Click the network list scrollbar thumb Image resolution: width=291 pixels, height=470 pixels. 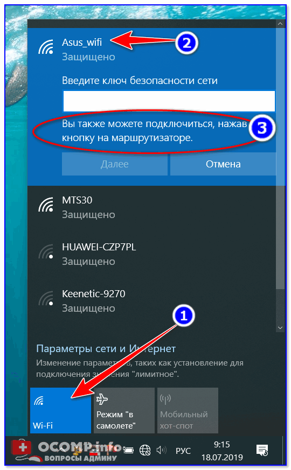click(x=280, y=159)
